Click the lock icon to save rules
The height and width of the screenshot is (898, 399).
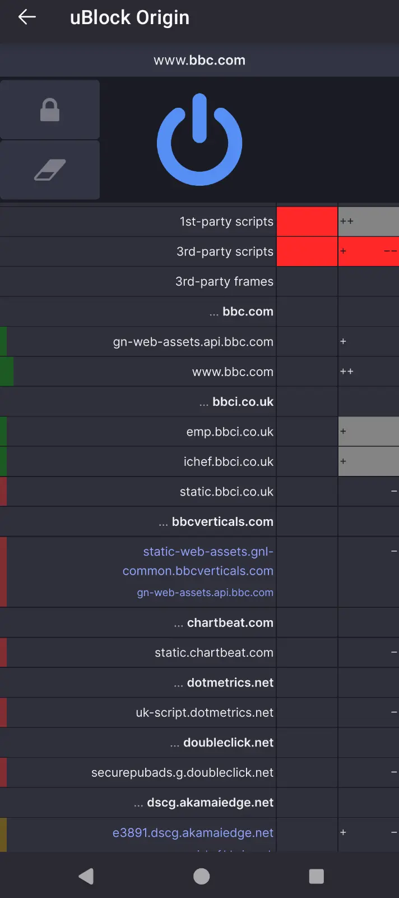tap(50, 109)
